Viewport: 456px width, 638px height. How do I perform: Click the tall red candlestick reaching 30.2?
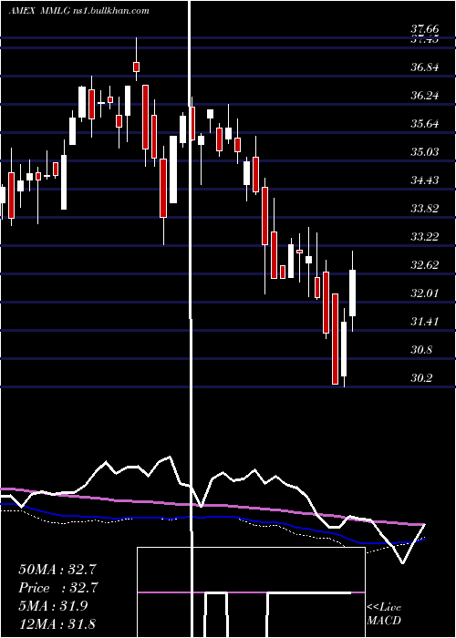(x=335, y=338)
